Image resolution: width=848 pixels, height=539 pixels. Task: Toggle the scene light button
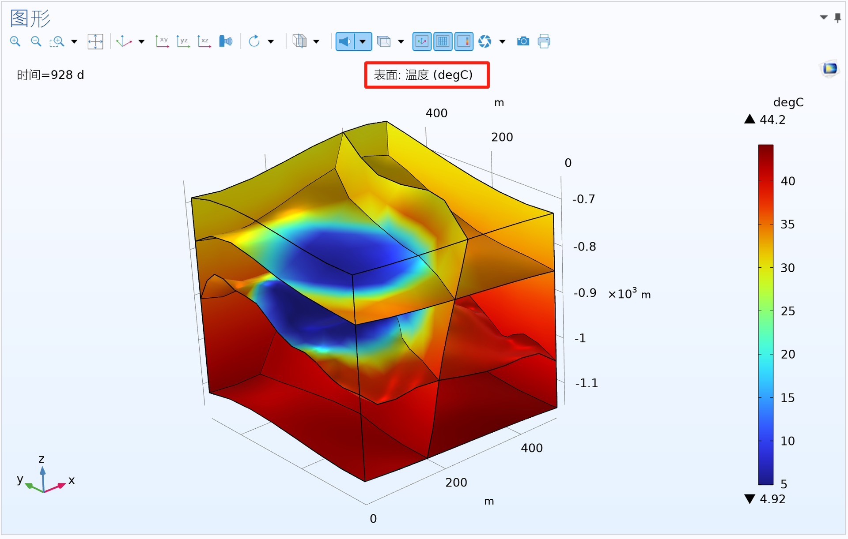(x=345, y=41)
